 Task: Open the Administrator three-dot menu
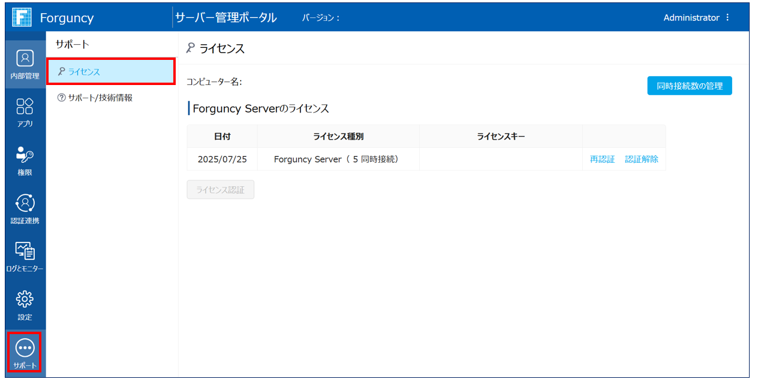[727, 18]
